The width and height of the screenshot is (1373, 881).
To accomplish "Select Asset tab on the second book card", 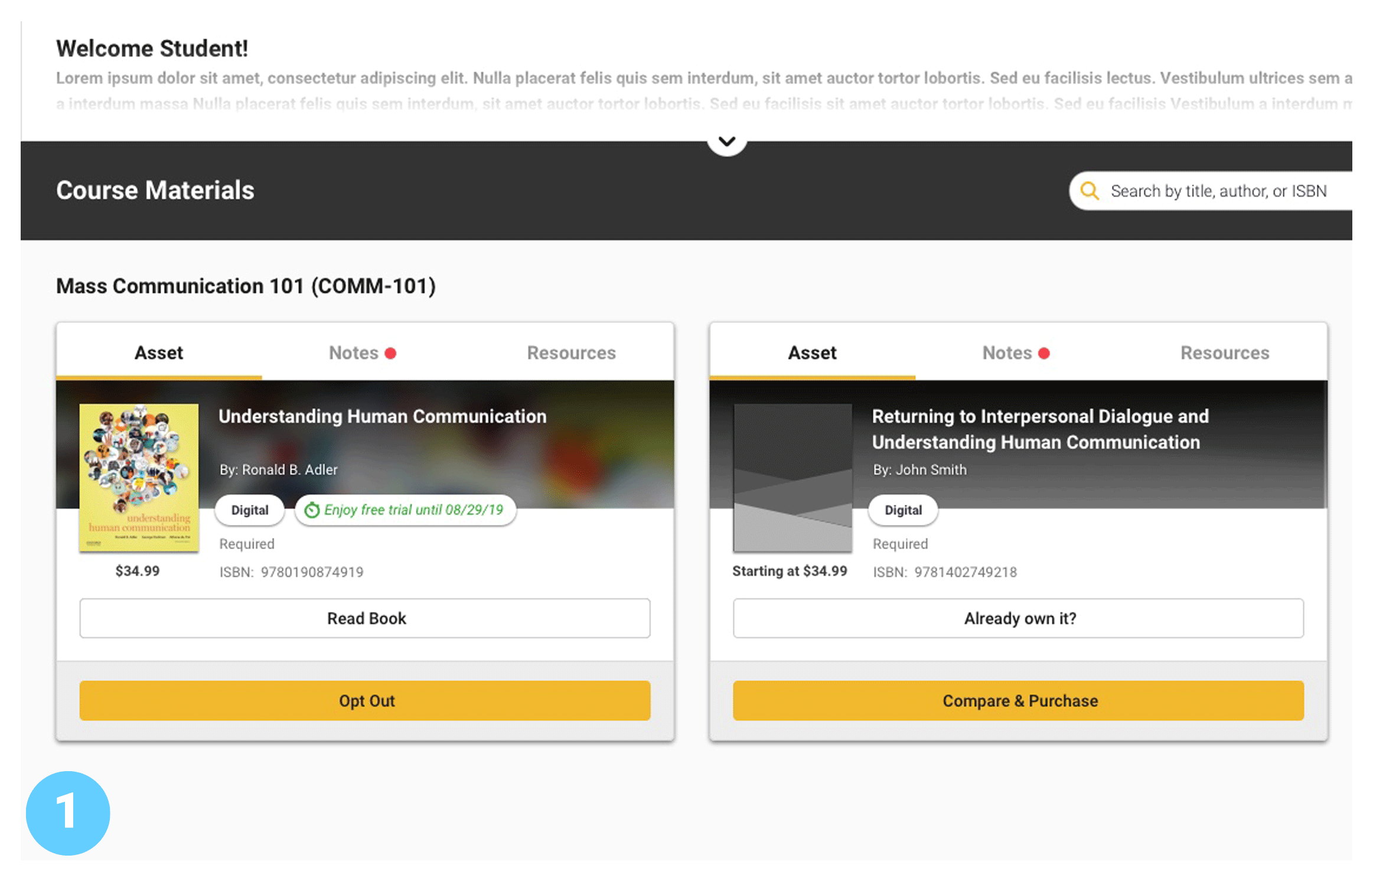I will click(812, 353).
